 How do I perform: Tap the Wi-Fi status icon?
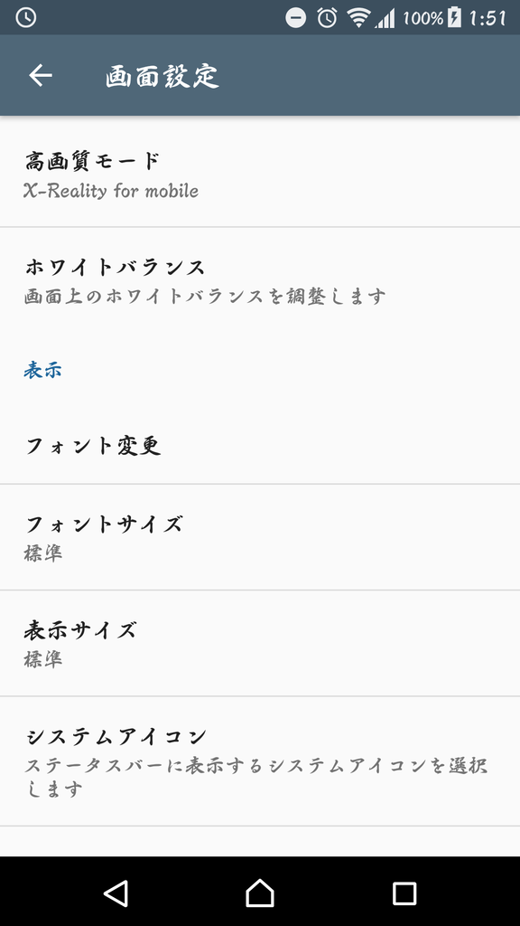tap(357, 18)
